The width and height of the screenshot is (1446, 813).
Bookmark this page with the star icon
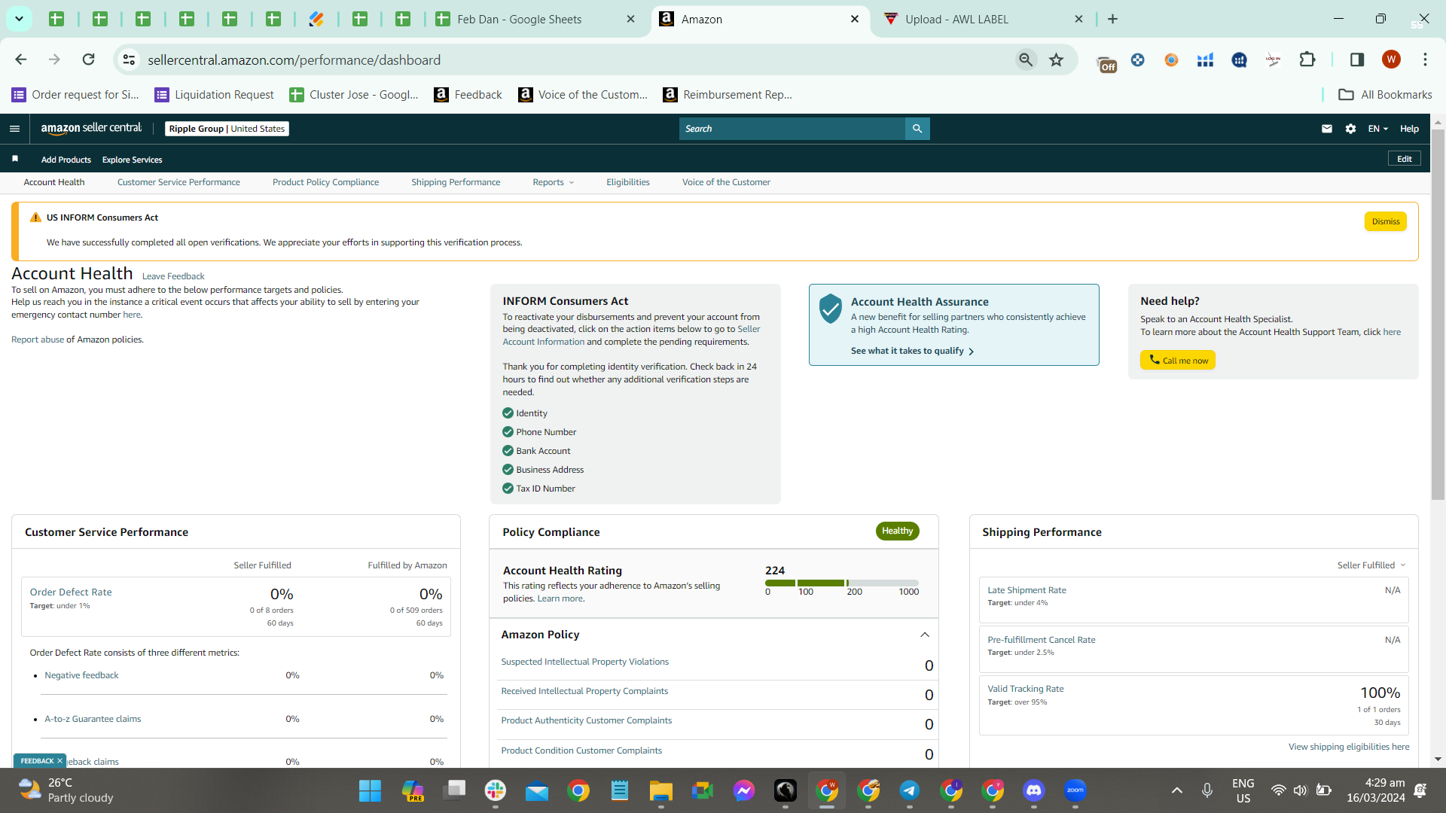click(1057, 59)
